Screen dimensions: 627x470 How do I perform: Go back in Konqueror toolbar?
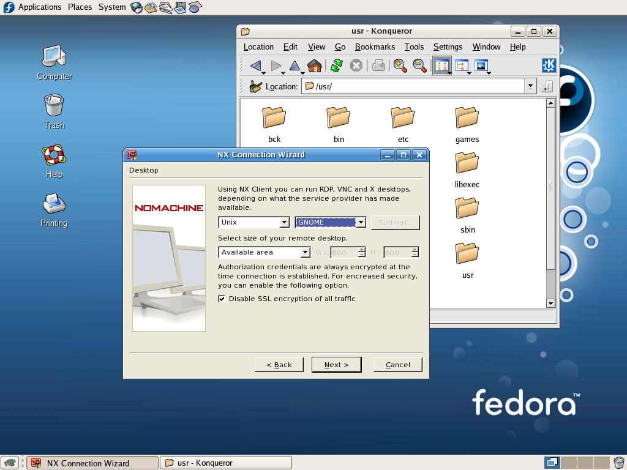(x=255, y=65)
